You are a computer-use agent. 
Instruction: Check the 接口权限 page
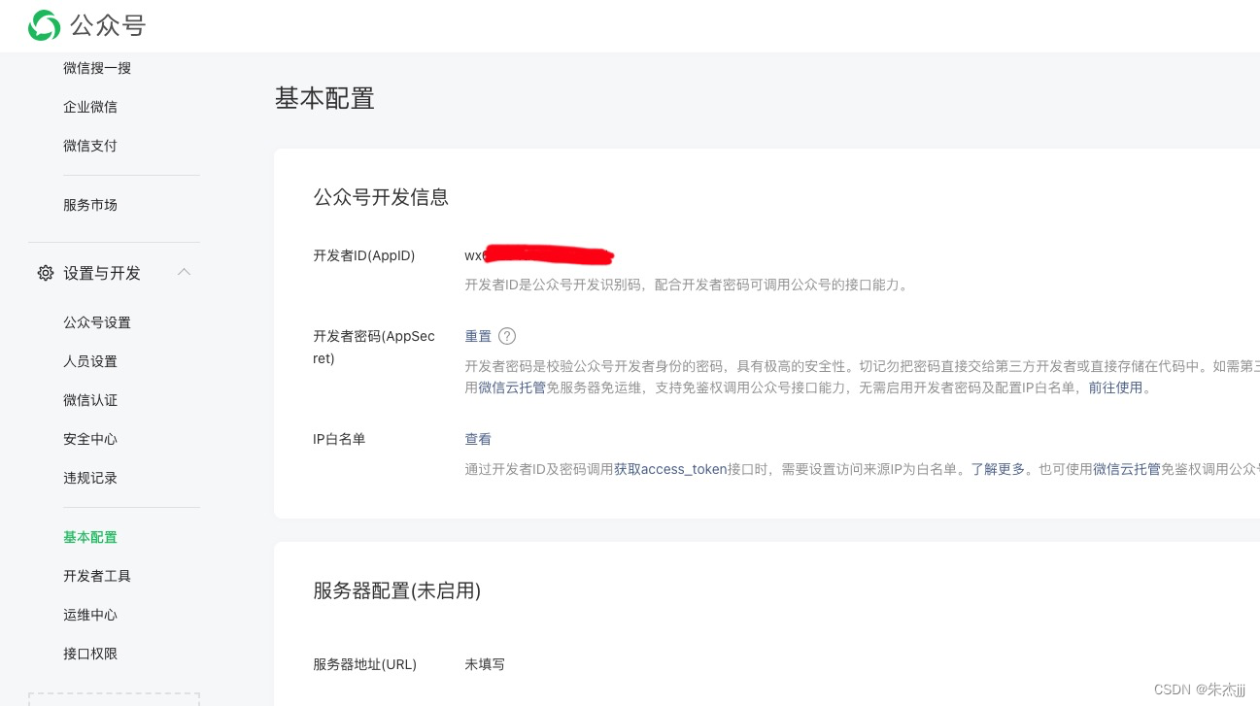[90, 654]
